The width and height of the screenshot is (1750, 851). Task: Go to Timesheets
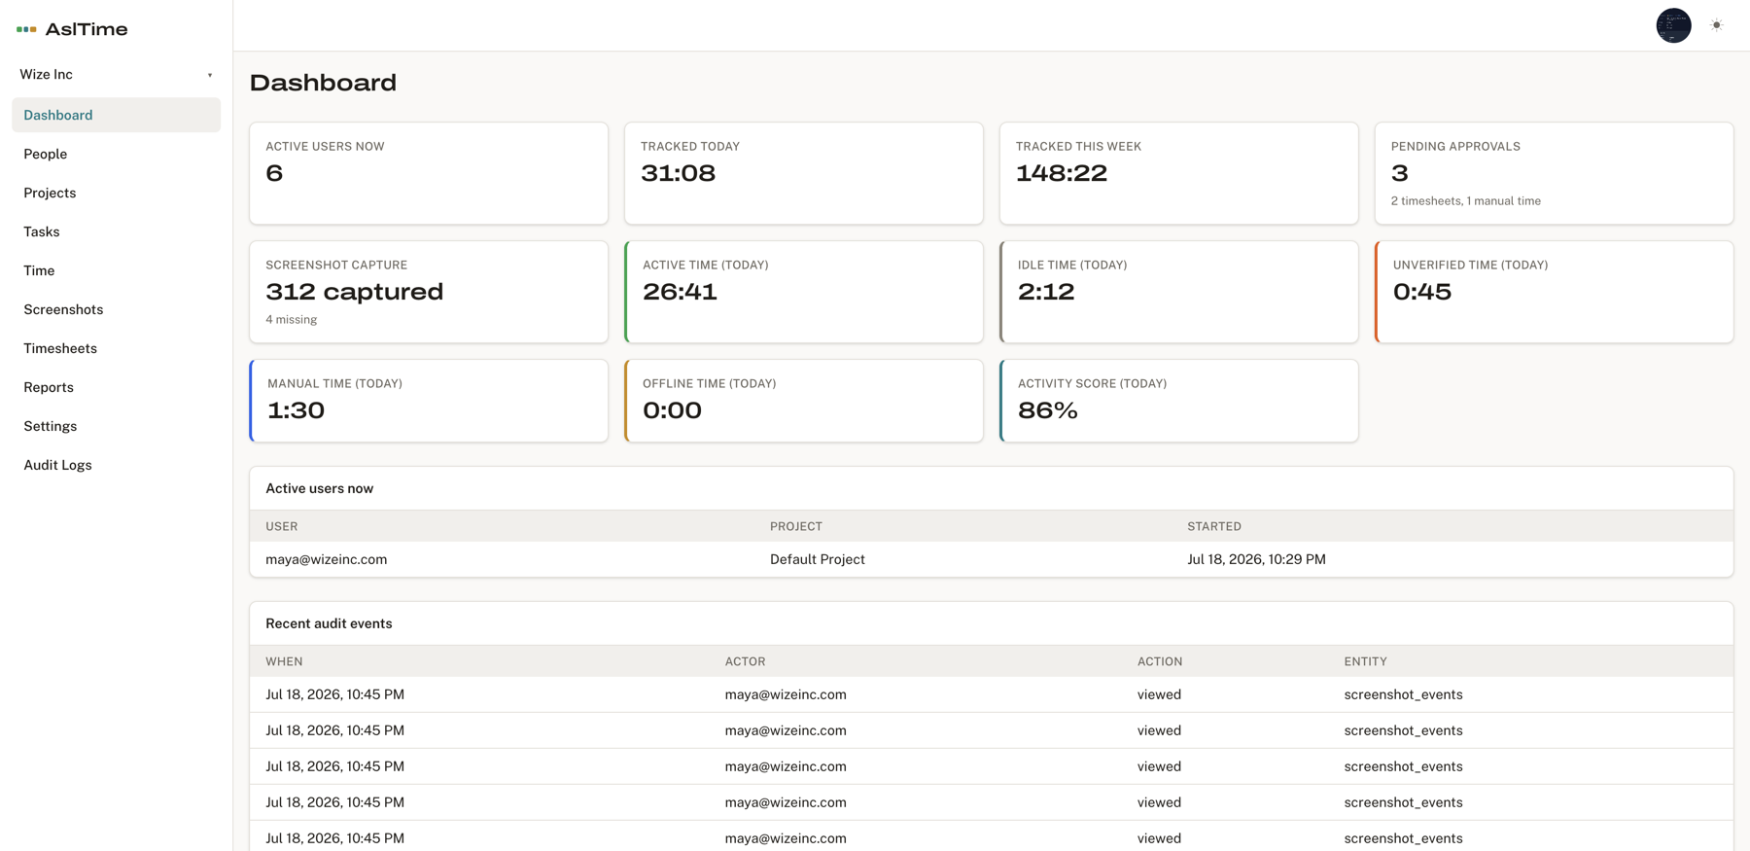click(116, 348)
